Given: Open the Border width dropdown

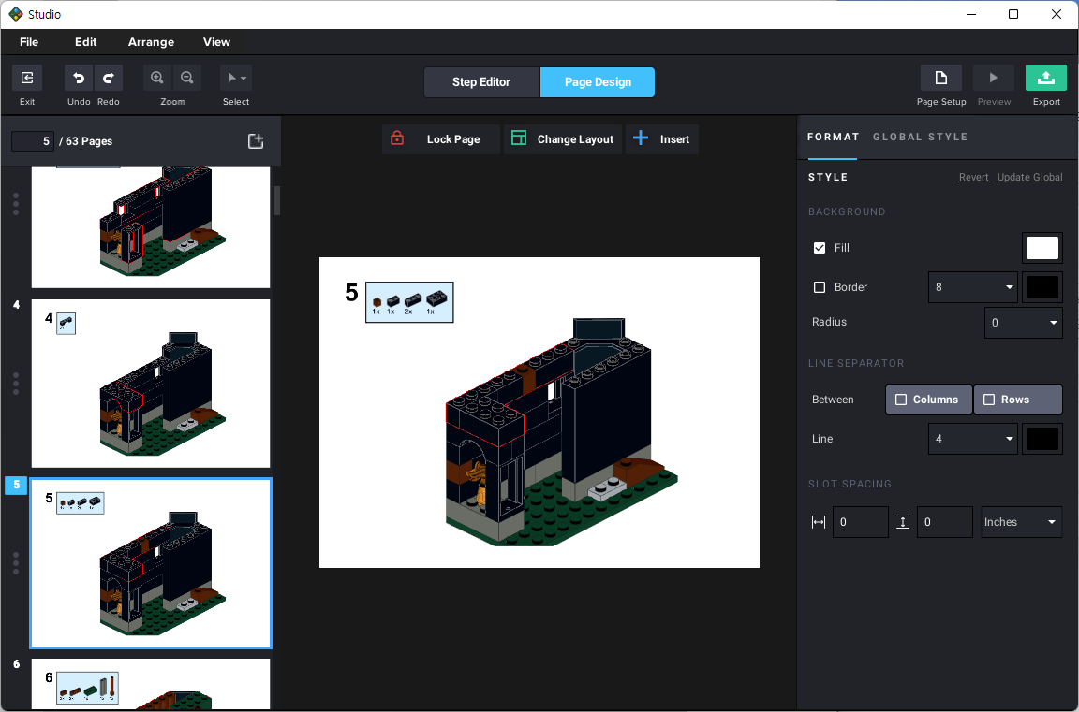Looking at the screenshot, I should click(x=972, y=287).
